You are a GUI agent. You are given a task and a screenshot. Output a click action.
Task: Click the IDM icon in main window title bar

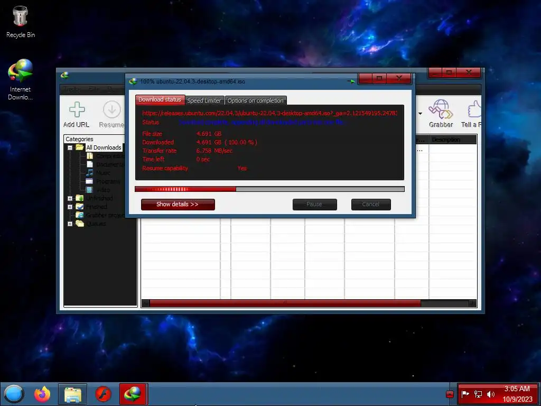(64, 75)
